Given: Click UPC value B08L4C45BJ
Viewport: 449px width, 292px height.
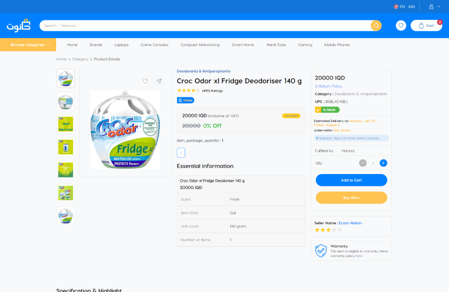Looking at the screenshot, I should (x=336, y=102).
